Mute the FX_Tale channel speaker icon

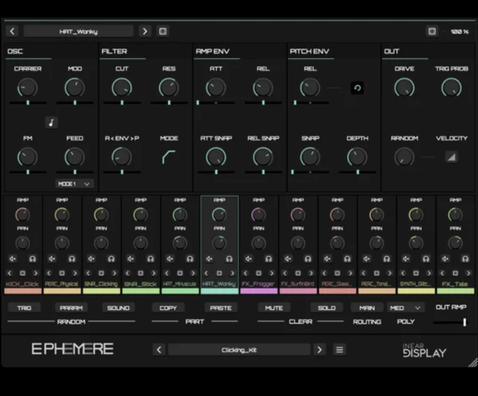tap(445, 259)
